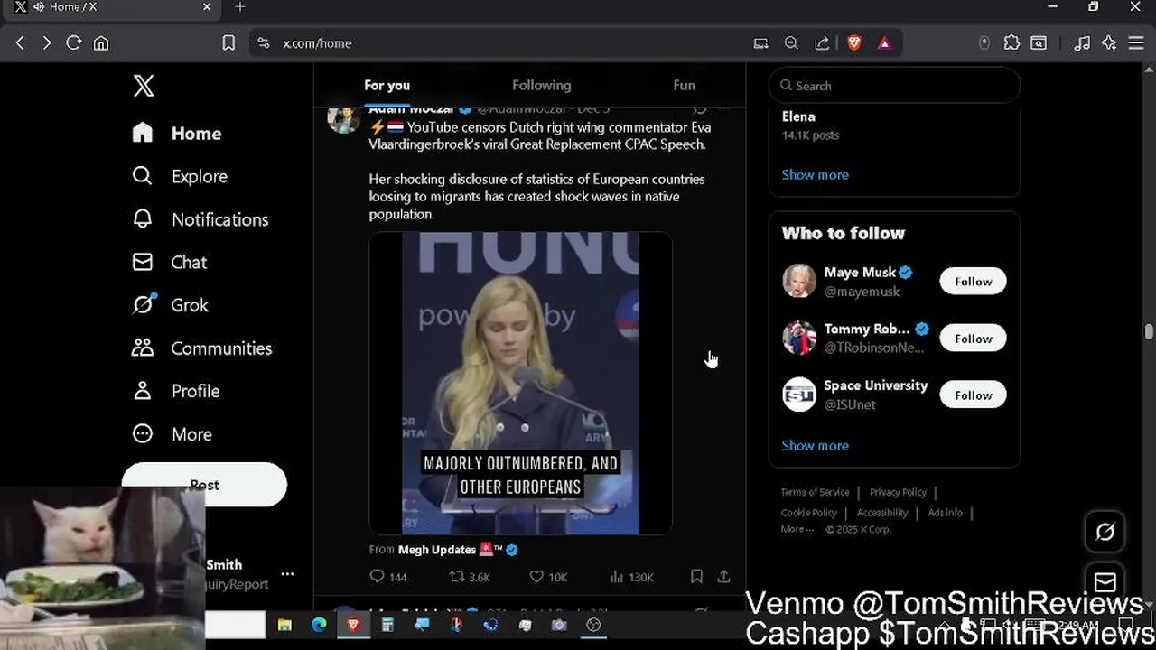Click the page's vertical scrollbar thumb
This screenshot has height=650, width=1156.
[x=1149, y=331]
